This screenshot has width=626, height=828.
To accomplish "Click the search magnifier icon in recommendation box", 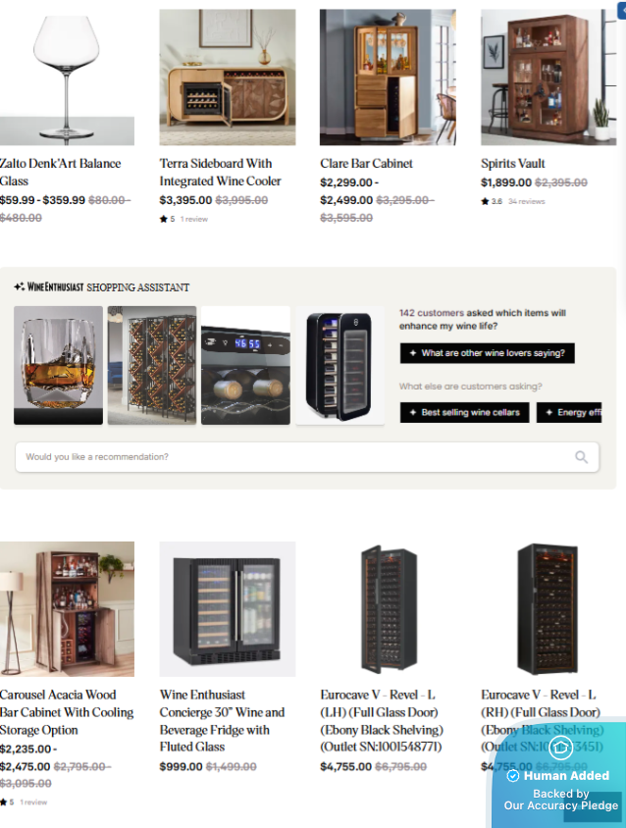I will coord(581,457).
